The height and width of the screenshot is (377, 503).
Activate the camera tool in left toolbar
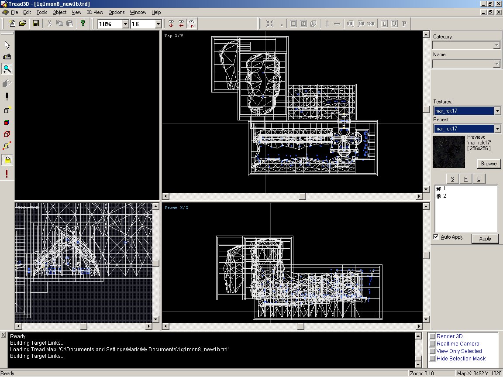pos(7,57)
